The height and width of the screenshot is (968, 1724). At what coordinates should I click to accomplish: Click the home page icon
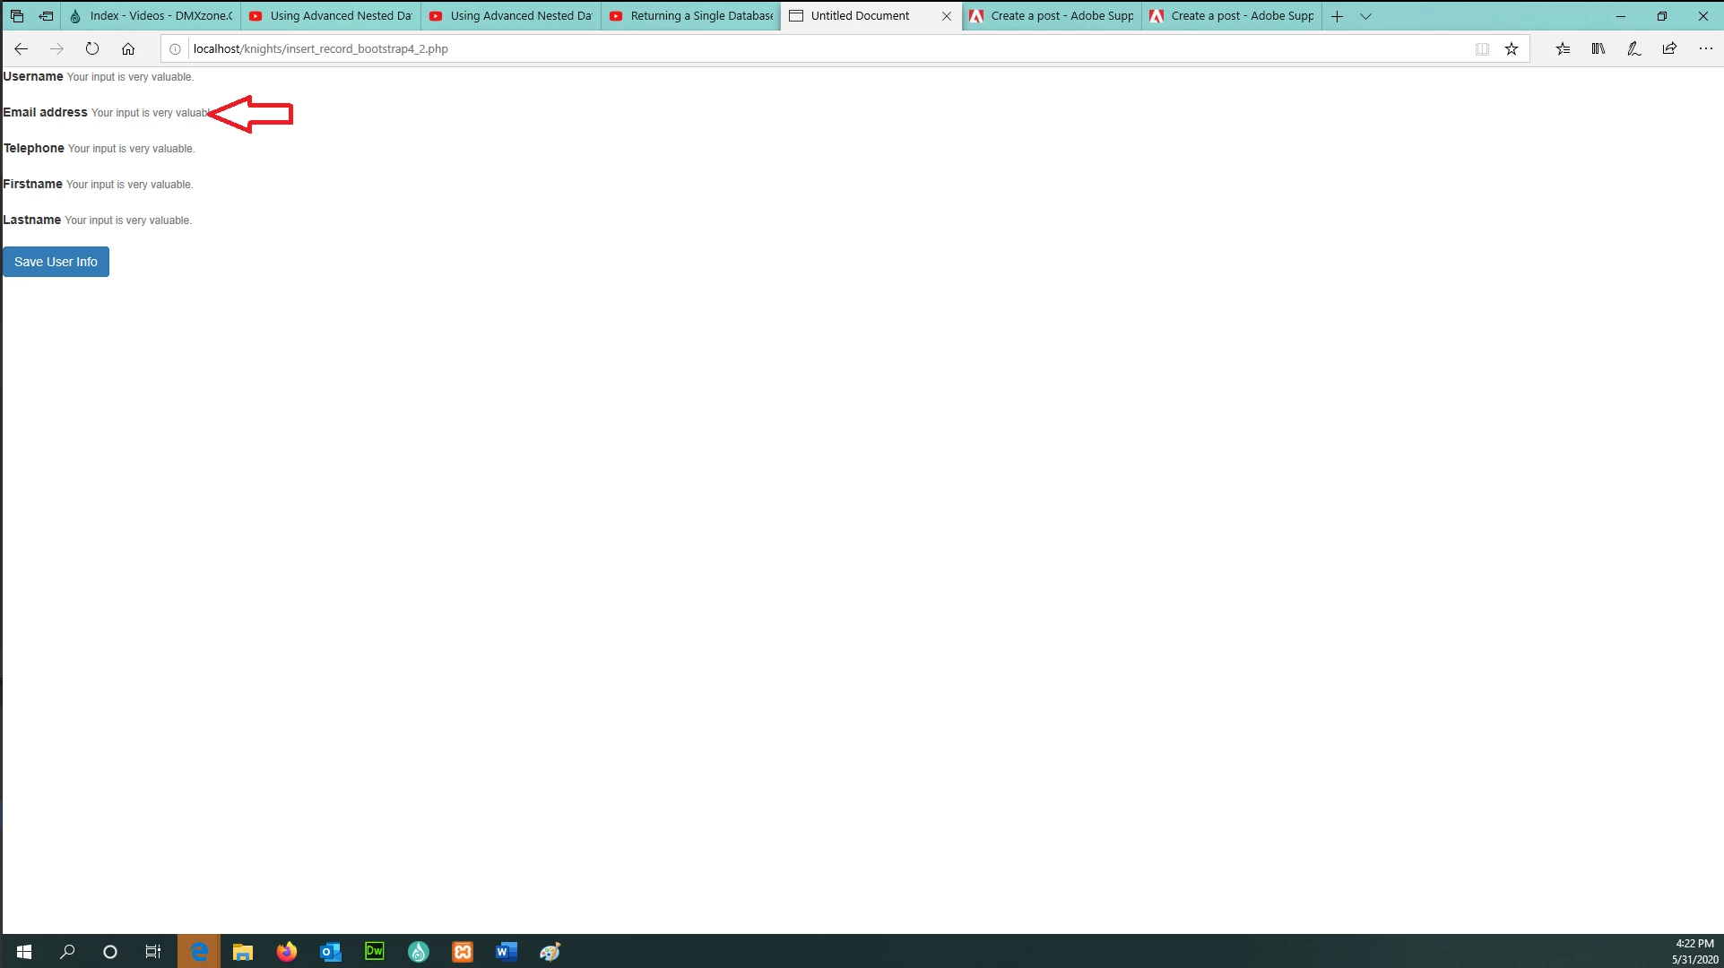coord(128,49)
